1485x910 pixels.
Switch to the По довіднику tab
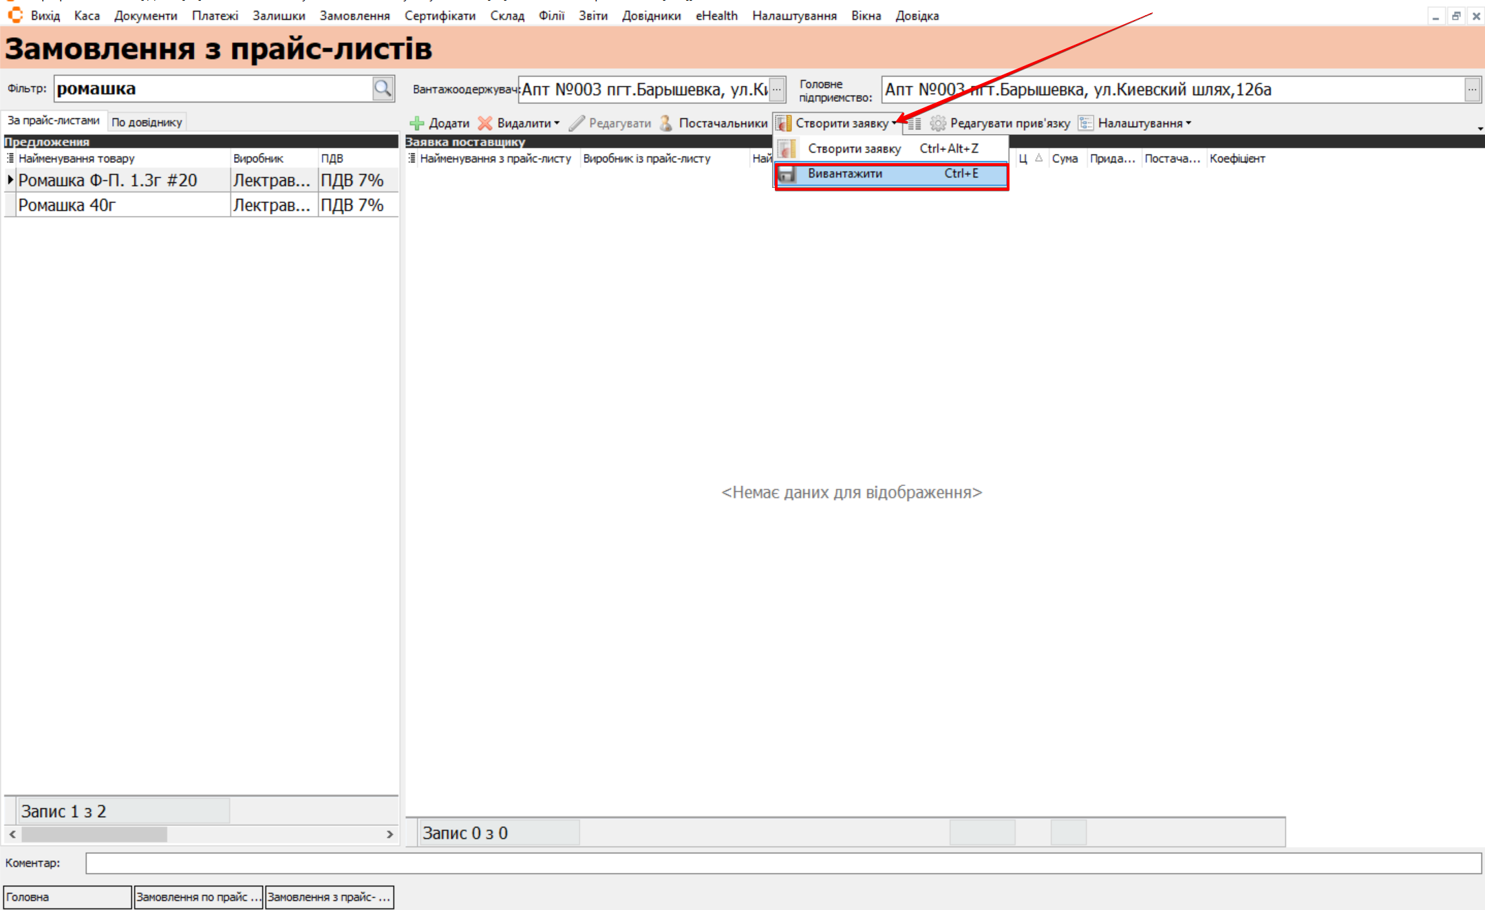click(x=147, y=122)
